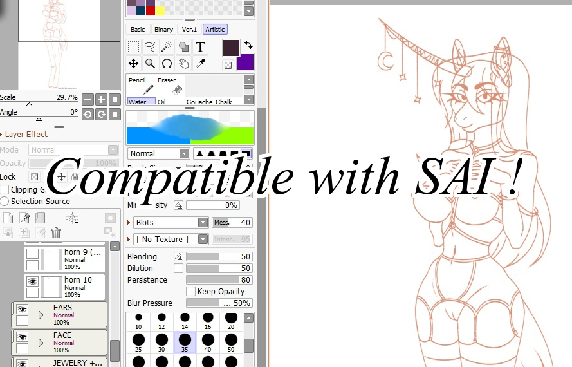Select the Move tool in toolbox
Image resolution: width=572 pixels, height=367 pixels.
click(x=134, y=64)
